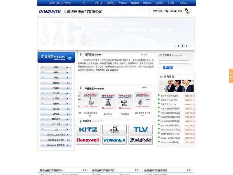
Task: Open the Honeywell 霍尼韦尔 sidebar category
Action: click(56, 145)
